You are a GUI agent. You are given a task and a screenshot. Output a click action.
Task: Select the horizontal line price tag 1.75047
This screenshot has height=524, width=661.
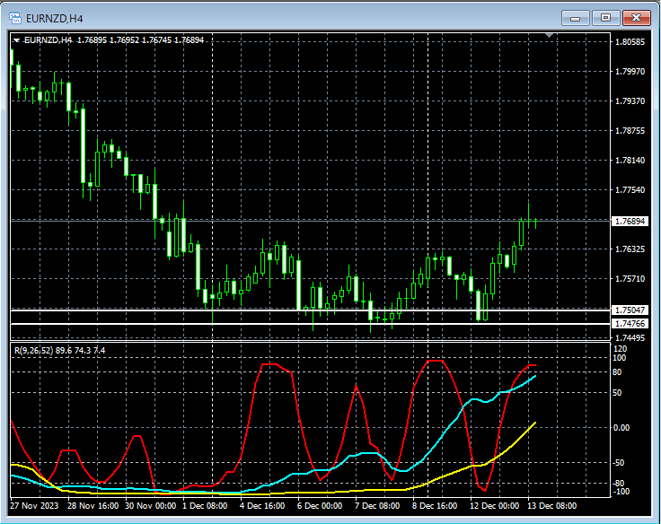(630, 310)
